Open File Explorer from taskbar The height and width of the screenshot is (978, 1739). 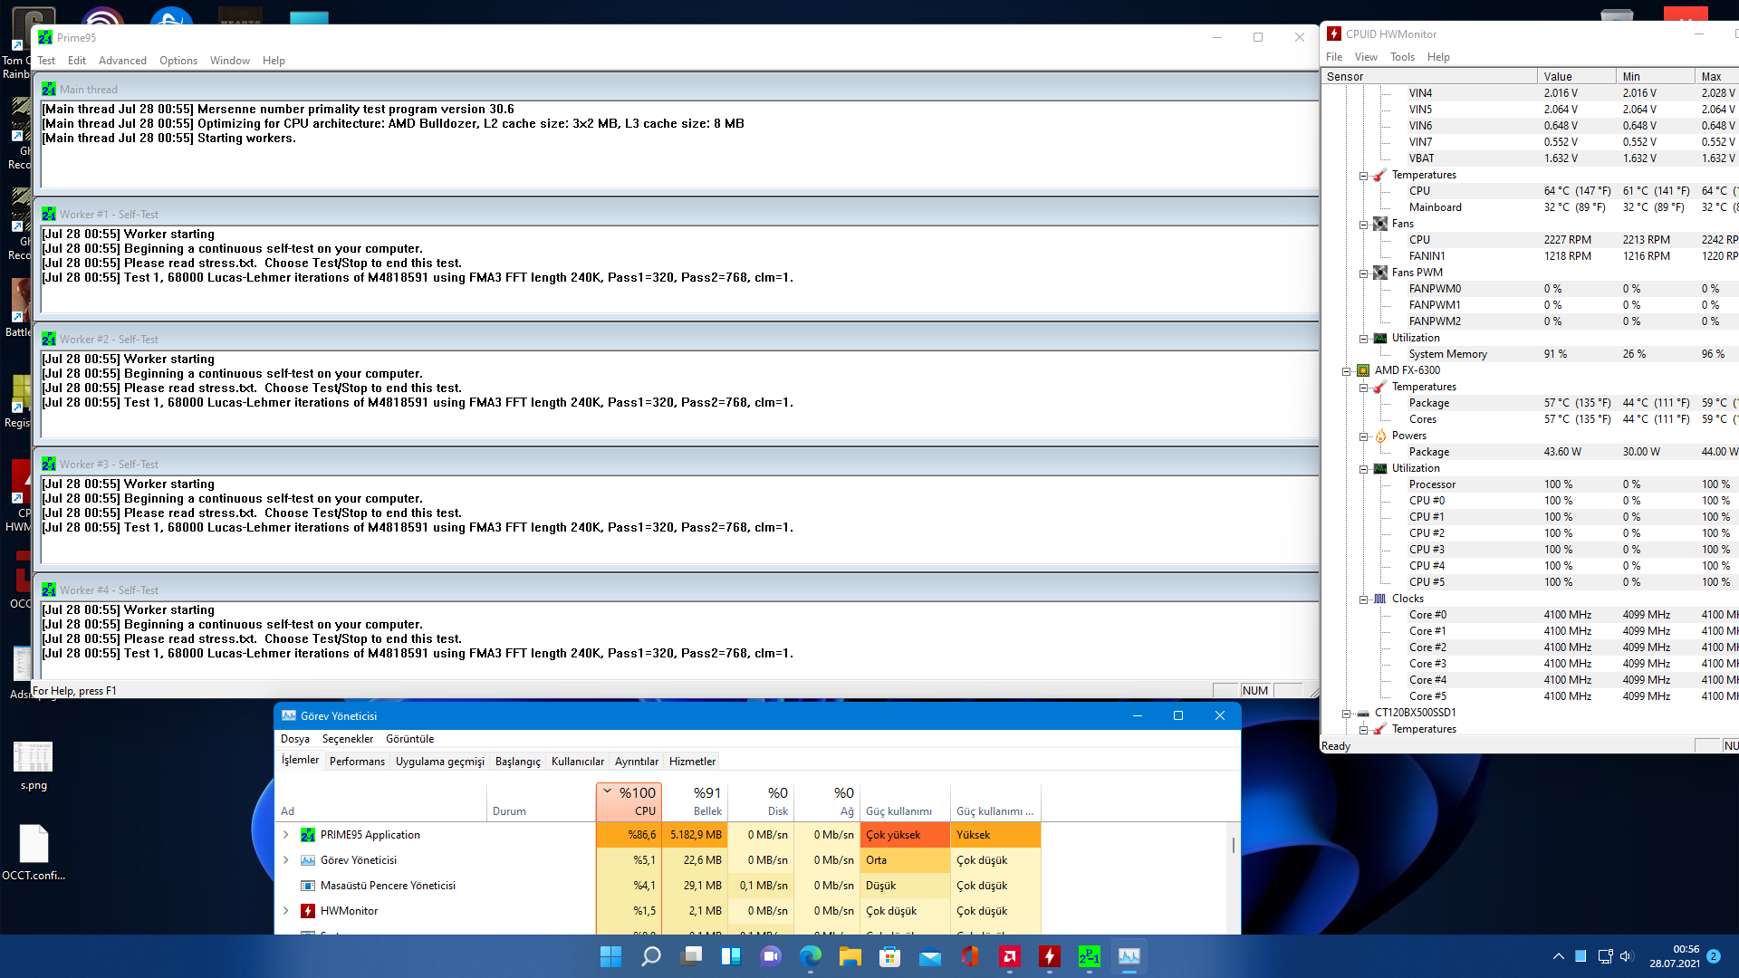pyautogui.click(x=850, y=956)
